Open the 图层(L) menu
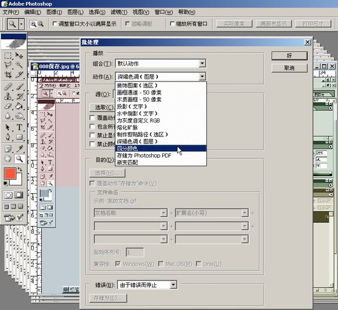Image resolution: width=338 pixels, height=310 pixels. pyautogui.click(x=76, y=12)
